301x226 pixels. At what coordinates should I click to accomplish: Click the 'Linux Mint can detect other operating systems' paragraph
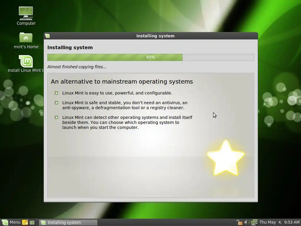coord(127,122)
